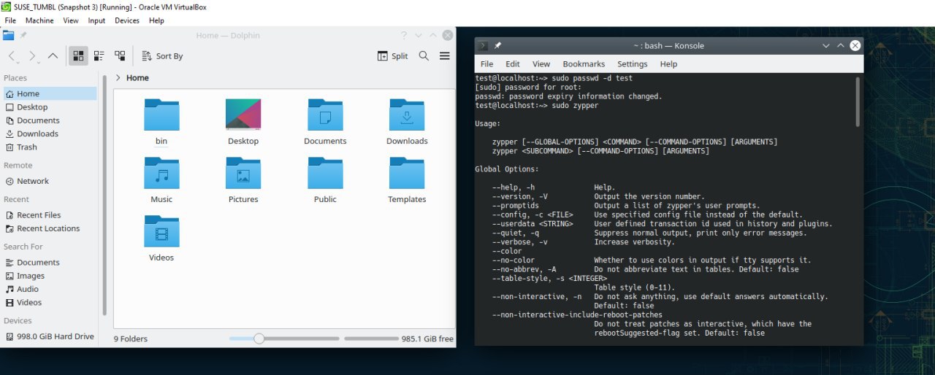Go up to parent folder in Dolphin
Image resolution: width=935 pixels, height=375 pixels.
[x=53, y=56]
